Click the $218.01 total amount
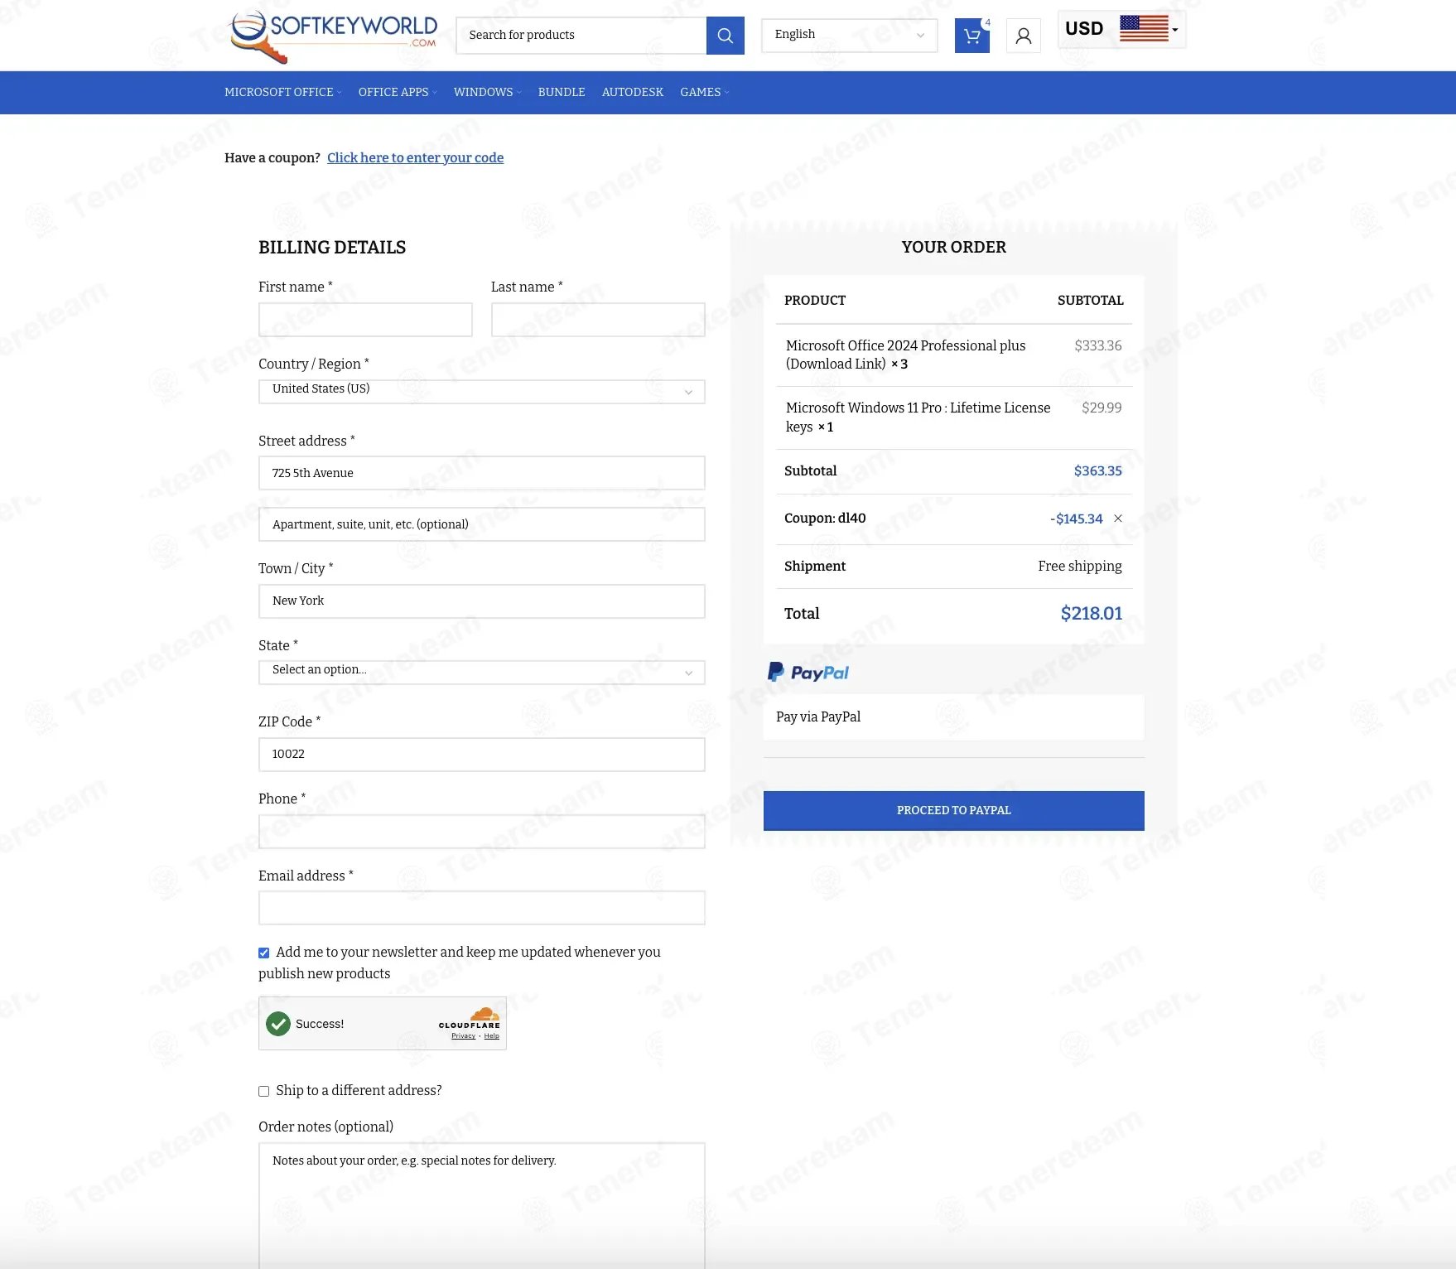 (x=1092, y=613)
